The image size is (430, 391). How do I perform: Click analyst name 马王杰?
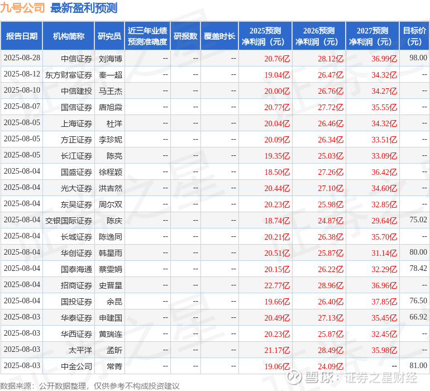[110, 91]
